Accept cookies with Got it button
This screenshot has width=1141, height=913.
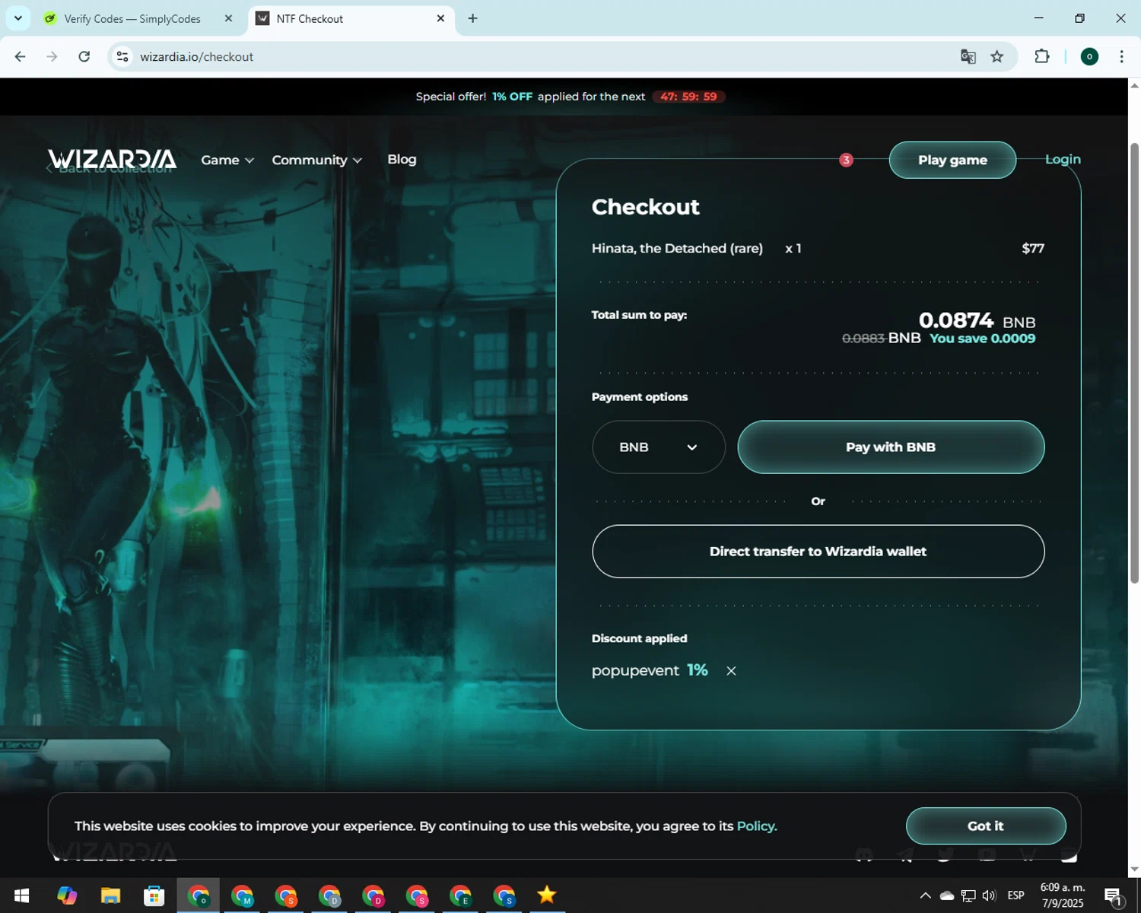click(985, 826)
